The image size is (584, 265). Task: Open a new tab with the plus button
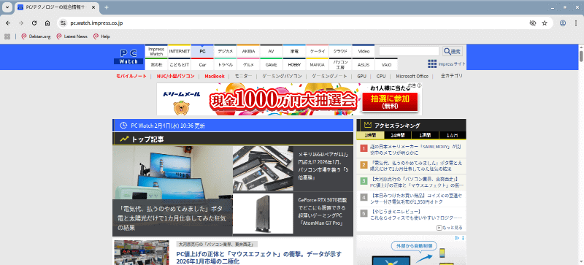[x=107, y=7]
